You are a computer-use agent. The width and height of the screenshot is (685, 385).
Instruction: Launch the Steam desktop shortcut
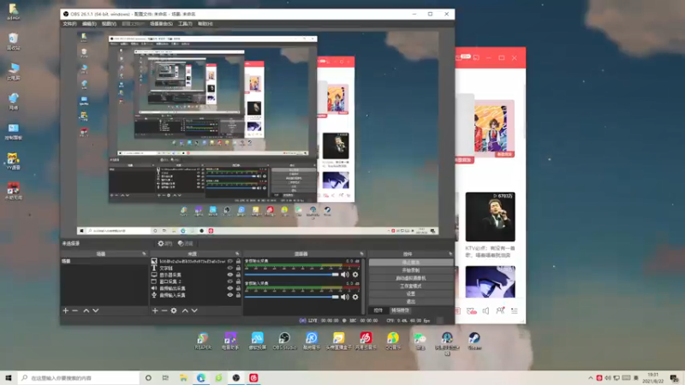474,341
